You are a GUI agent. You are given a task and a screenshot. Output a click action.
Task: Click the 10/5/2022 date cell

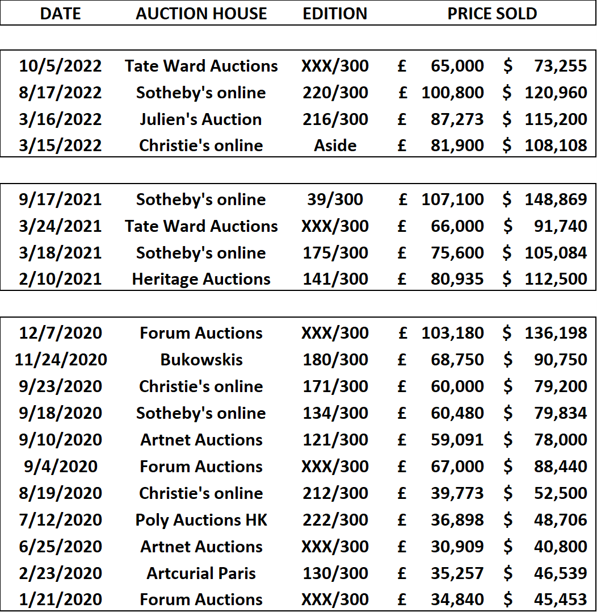(x=60, y=66)
